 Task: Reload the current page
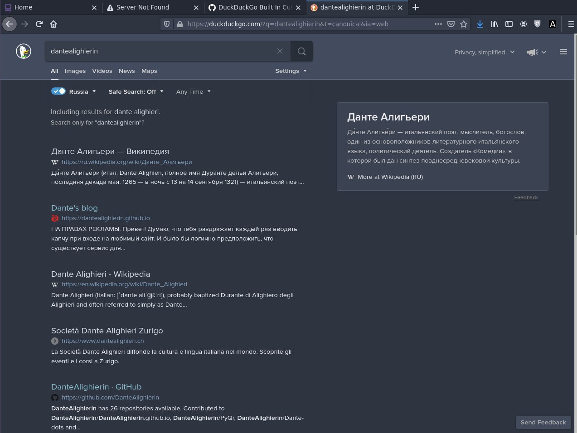39,24
